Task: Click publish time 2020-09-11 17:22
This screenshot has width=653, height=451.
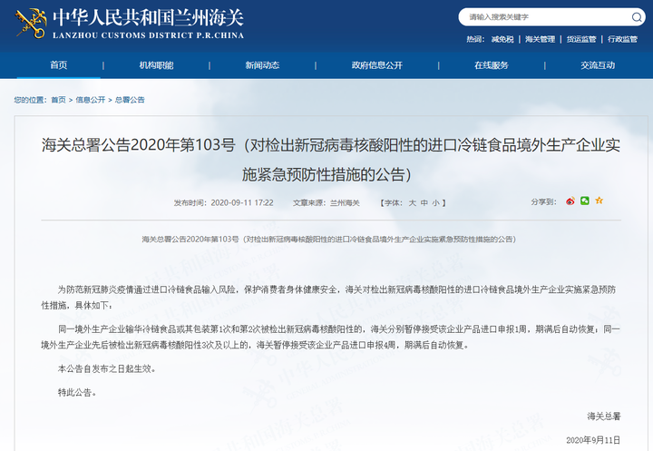Action: [x=242, y=203]
